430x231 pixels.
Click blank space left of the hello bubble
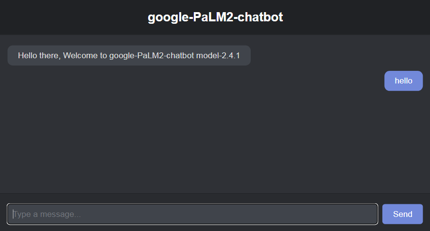pos(243,81)
